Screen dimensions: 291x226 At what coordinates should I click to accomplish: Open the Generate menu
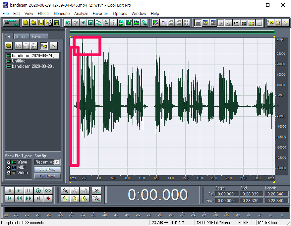click(62, 13)
